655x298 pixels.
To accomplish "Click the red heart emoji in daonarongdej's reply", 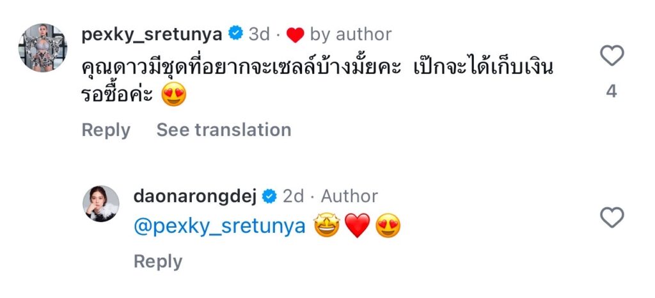I will (x=357, y=227).
